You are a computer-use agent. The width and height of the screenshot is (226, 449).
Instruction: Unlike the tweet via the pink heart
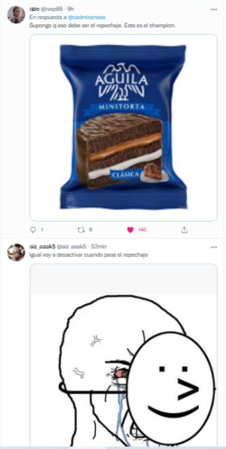coord(130,230)
